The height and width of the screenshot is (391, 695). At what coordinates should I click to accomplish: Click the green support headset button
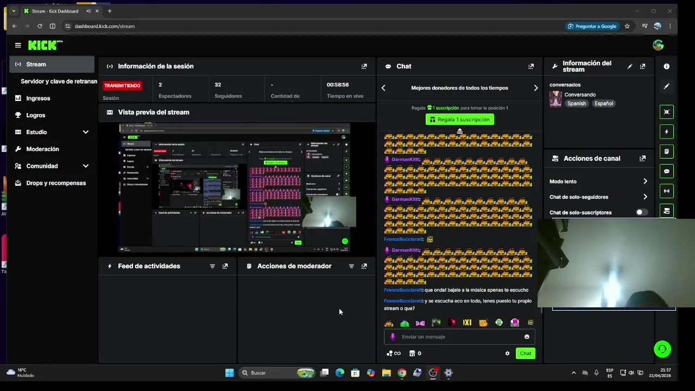[x=662, y=349]
